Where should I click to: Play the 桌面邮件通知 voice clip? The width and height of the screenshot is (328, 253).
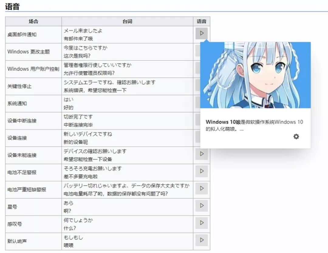201,33
